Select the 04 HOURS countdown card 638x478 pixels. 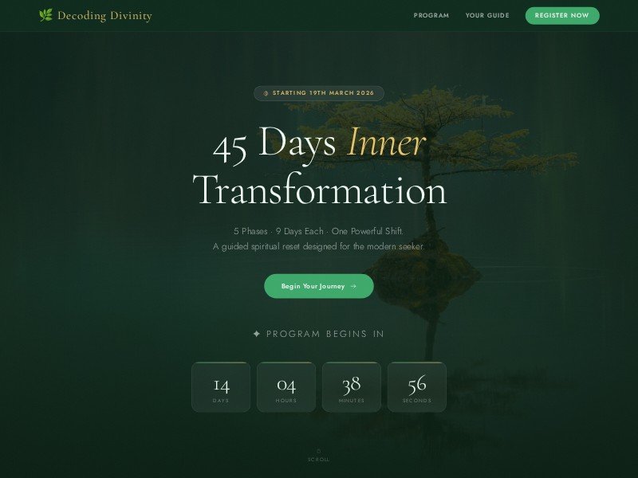[286, 387]
